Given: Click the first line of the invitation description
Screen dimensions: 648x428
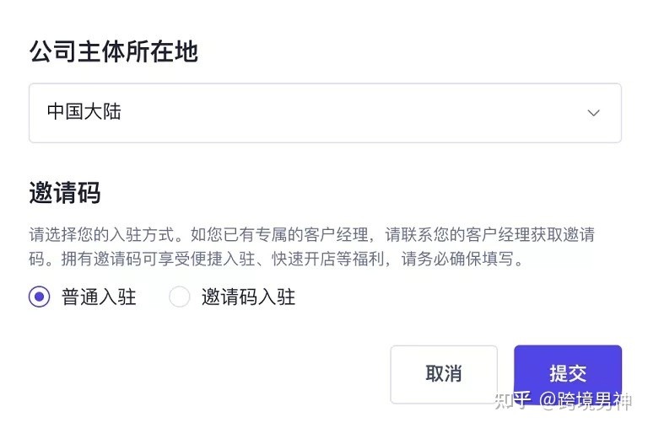Looking at the screenshot, I should pos(317,235).
